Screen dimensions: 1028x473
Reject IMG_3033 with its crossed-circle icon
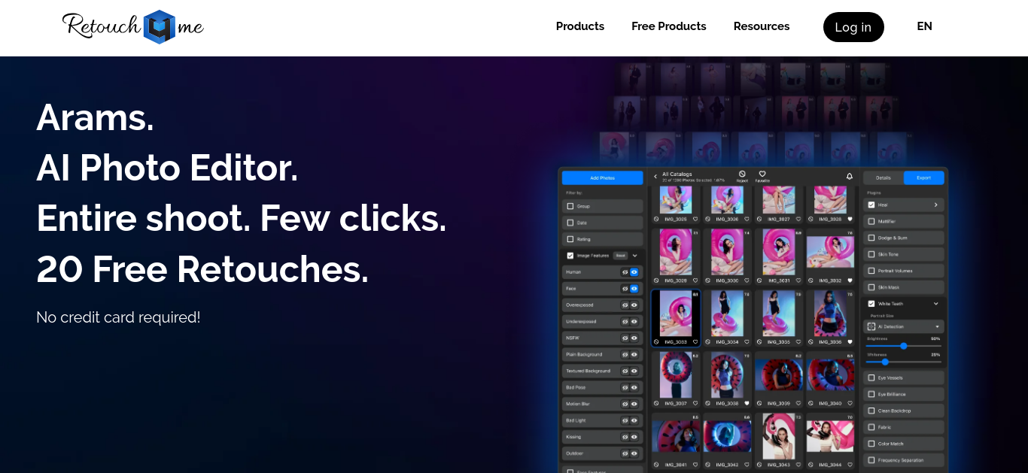[x=656, y=341]
